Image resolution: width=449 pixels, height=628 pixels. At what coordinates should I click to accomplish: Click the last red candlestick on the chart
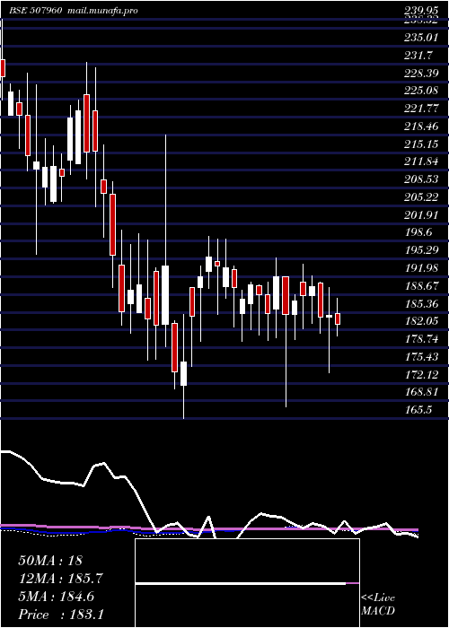[x=338, y=318]
